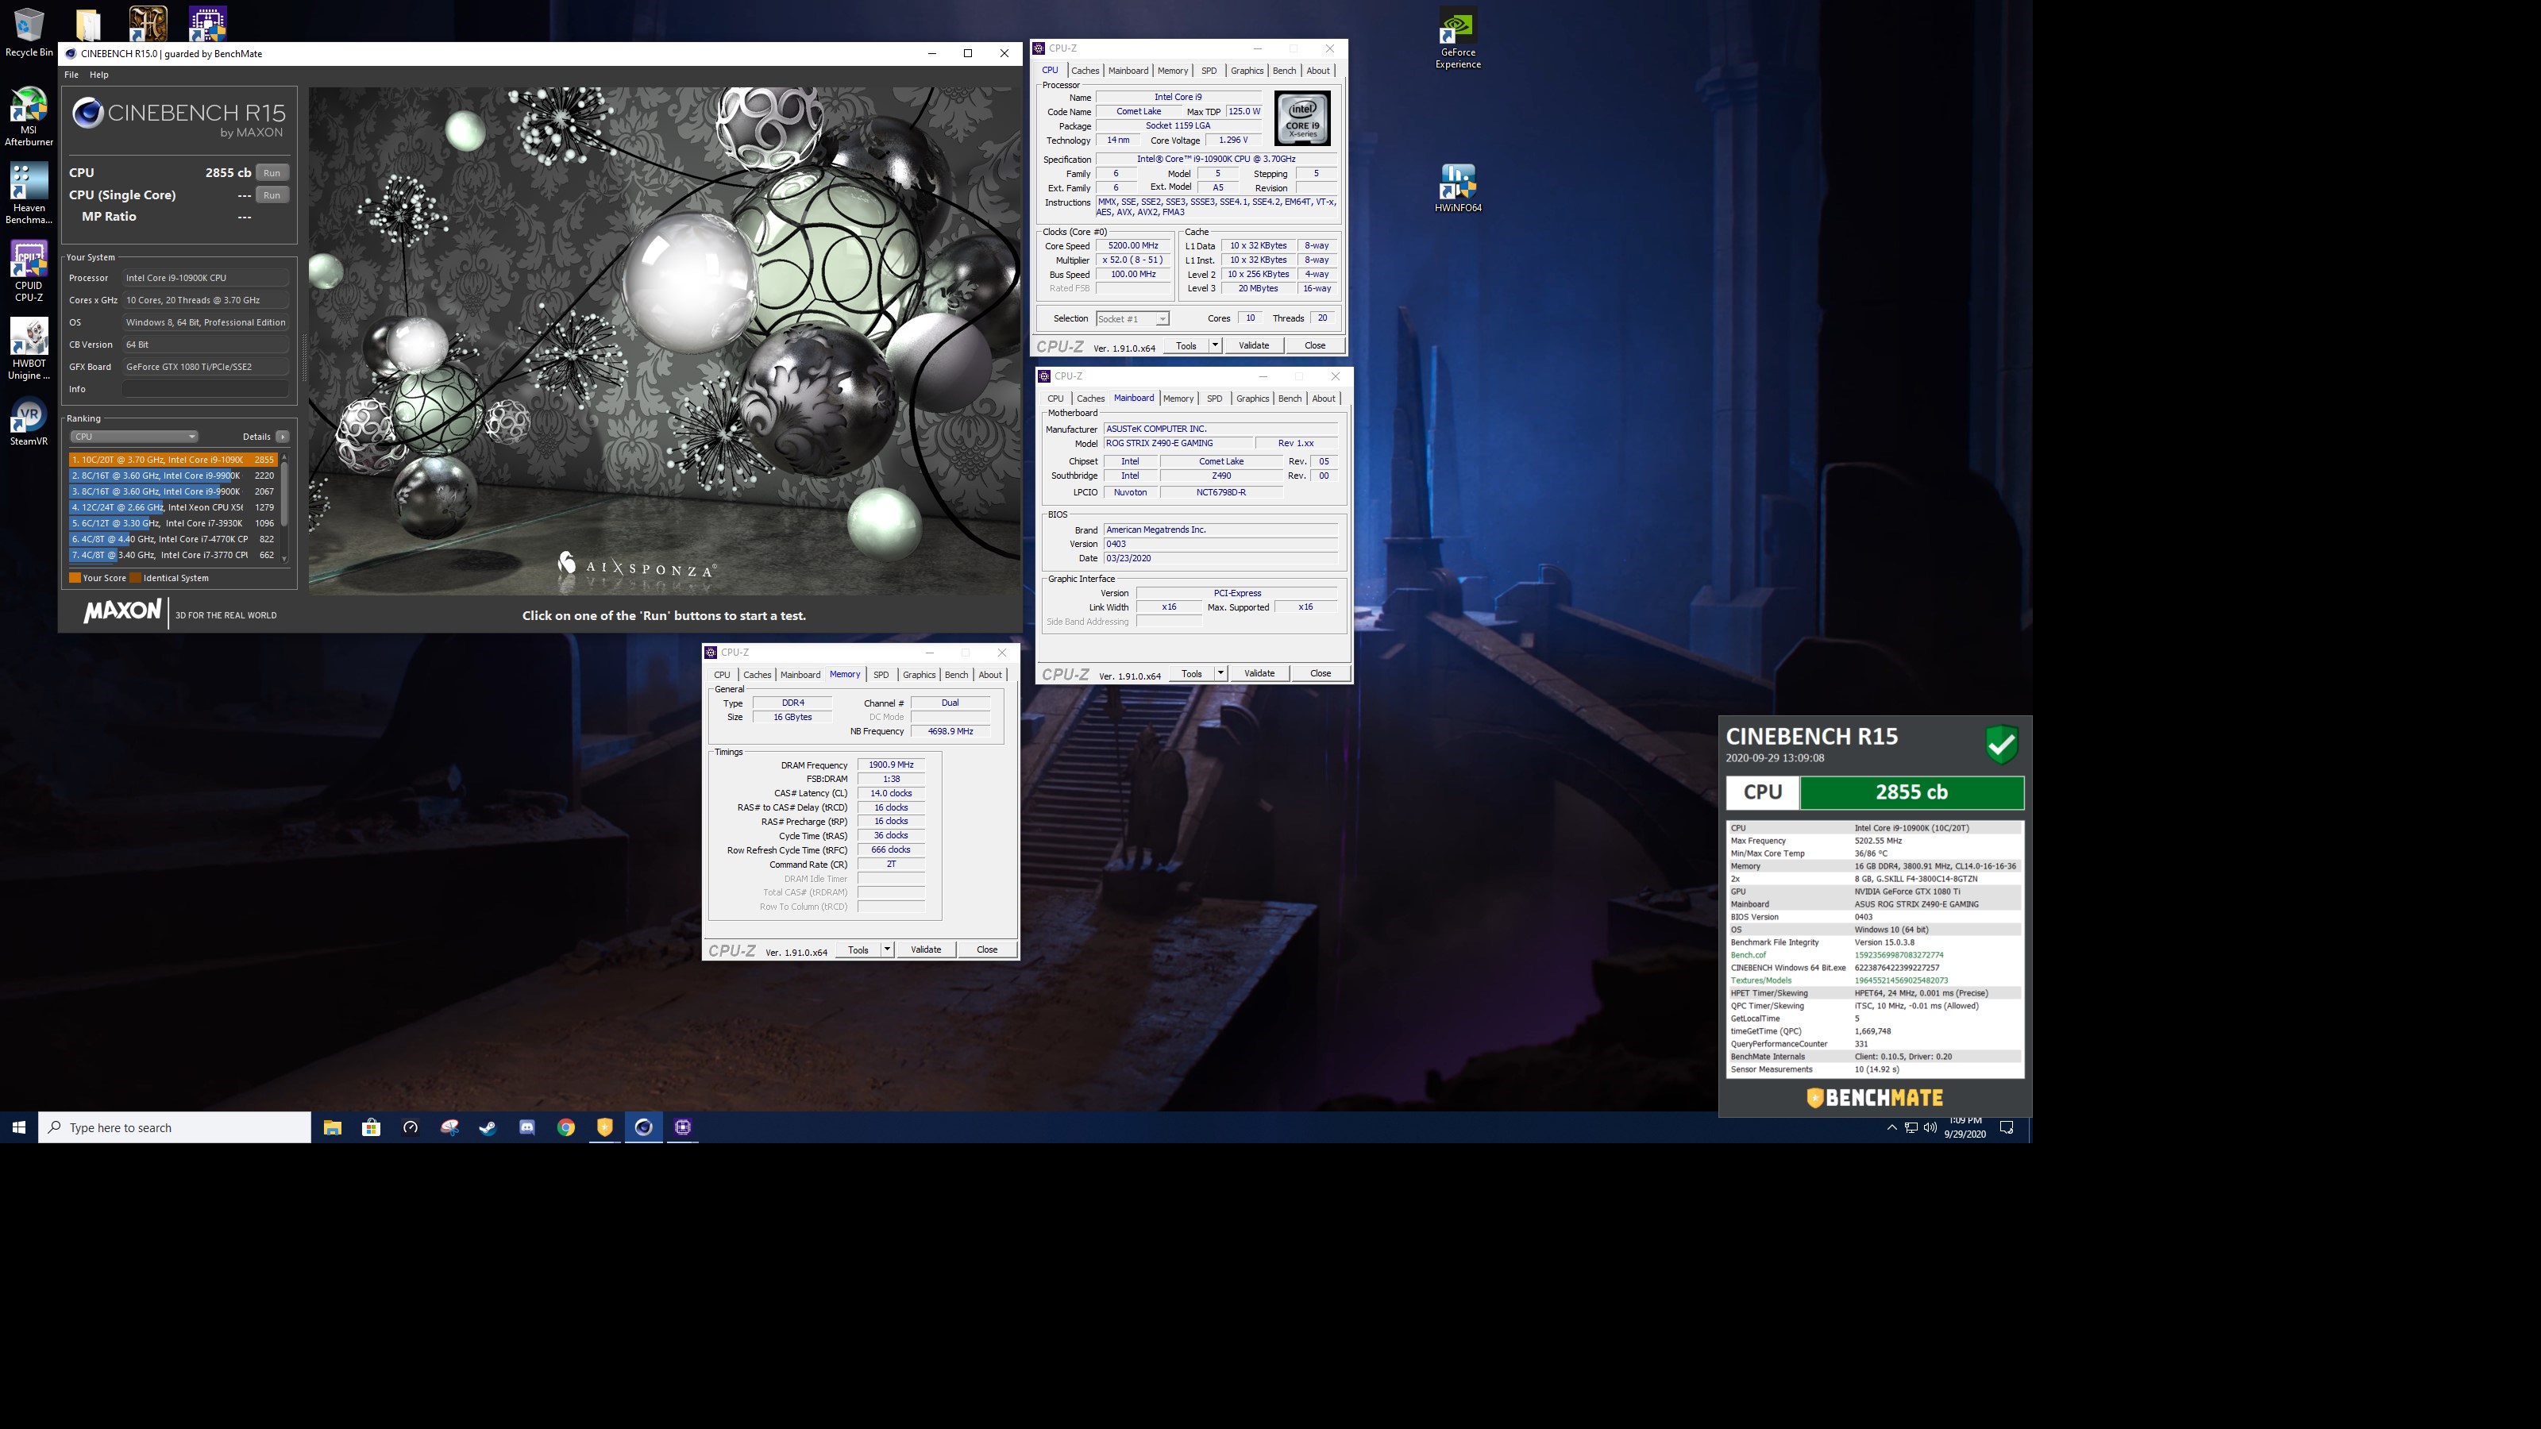Select ranking entry i7-4770K 822
This screenshot has width=2541, height=1429.
(x=174, y=540)
